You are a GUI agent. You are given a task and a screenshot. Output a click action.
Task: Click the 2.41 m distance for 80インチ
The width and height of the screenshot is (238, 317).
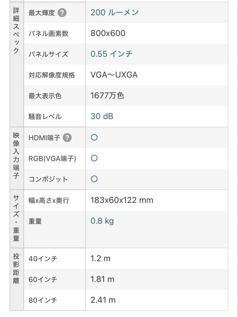(101, 300)
